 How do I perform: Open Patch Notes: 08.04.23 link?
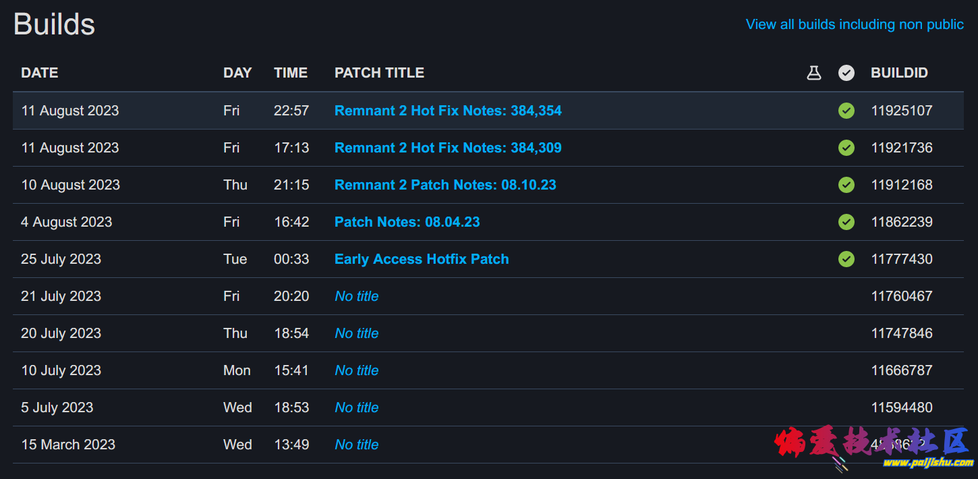pyautogui.click(x=407, y=222)
